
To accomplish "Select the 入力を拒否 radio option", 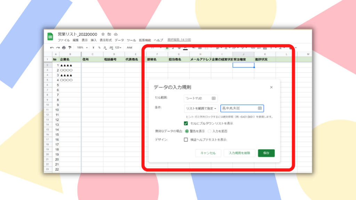I will coord(209,131).
